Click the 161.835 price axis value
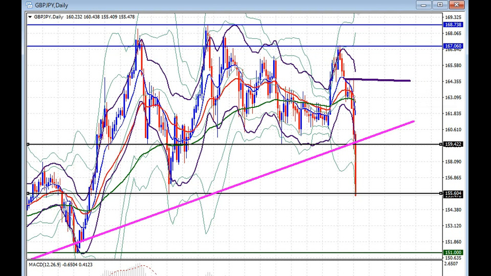 pyautogui.click(x=453, y=113)
